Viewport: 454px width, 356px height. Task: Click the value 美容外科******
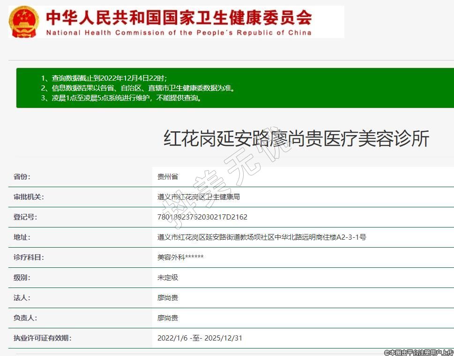click(180, 258)
